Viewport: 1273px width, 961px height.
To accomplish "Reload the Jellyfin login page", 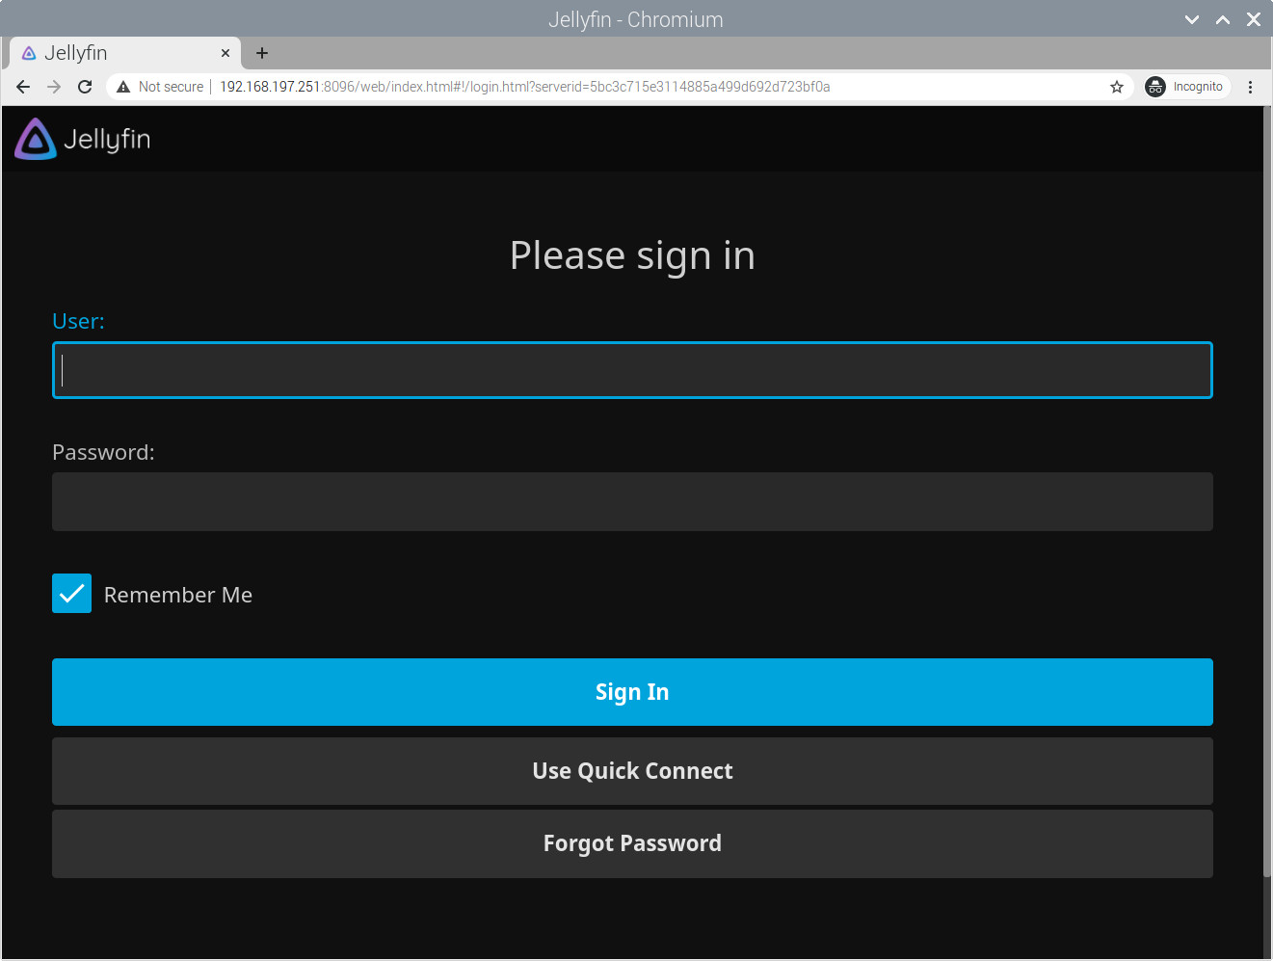I will tap(85, 87).
